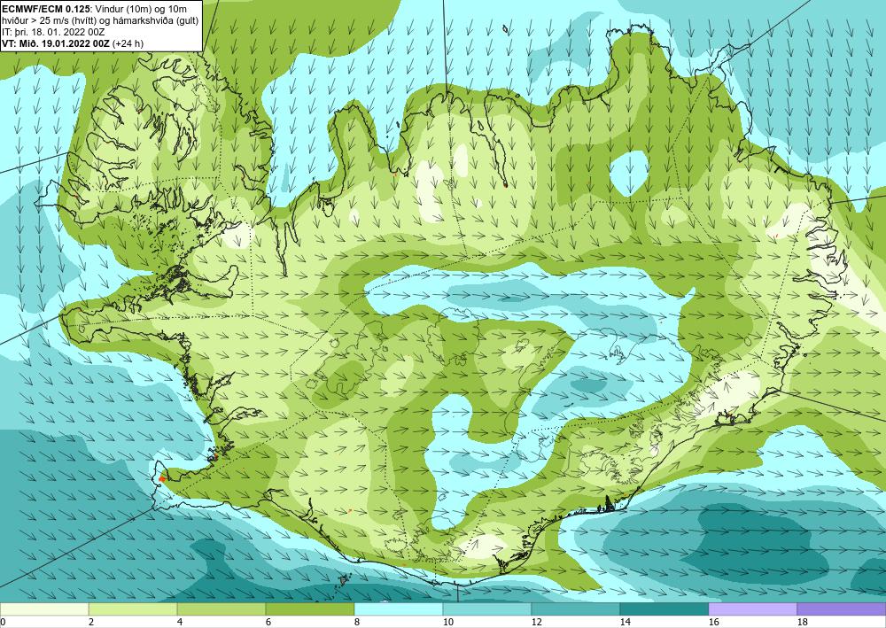Click the line "hviður > 25 m/s (hvítt) og hámarkshviða (gult)"
Viewport: 886px width, 628px height.
point(100,20)
